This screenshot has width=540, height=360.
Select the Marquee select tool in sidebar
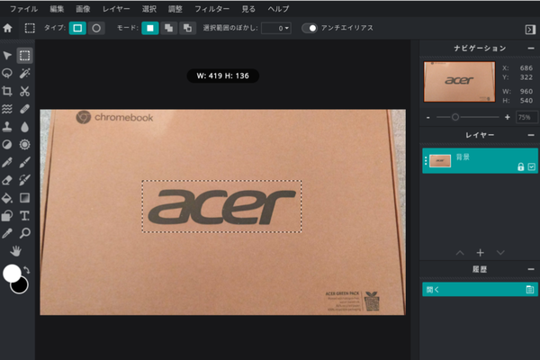[24, 56]
